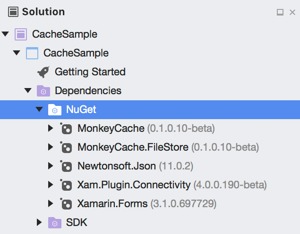Select Xamarin.Forms package name

point(112,203)
